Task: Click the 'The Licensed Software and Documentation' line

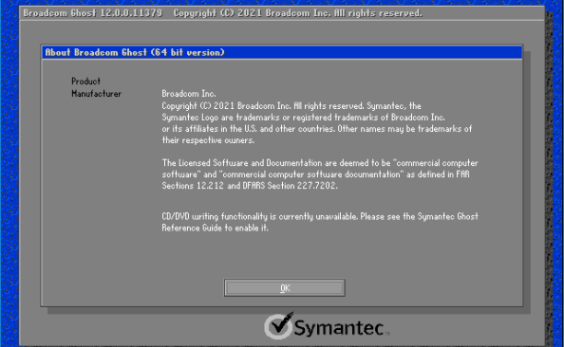Action: coord(320,163)
